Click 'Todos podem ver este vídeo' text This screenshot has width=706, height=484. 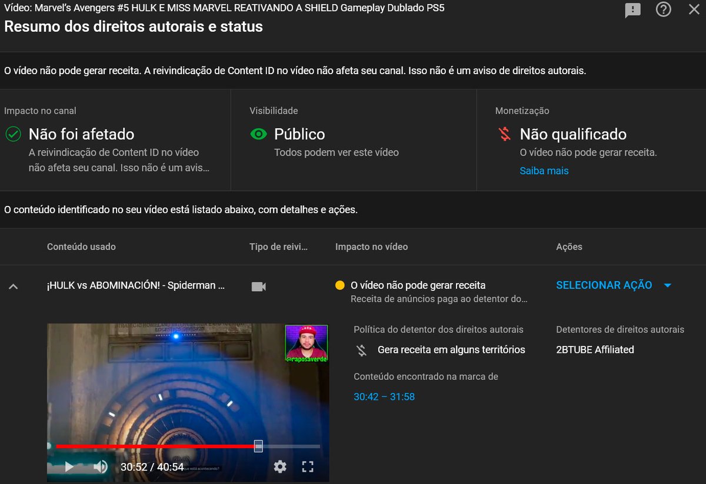[x=337, y=152]
